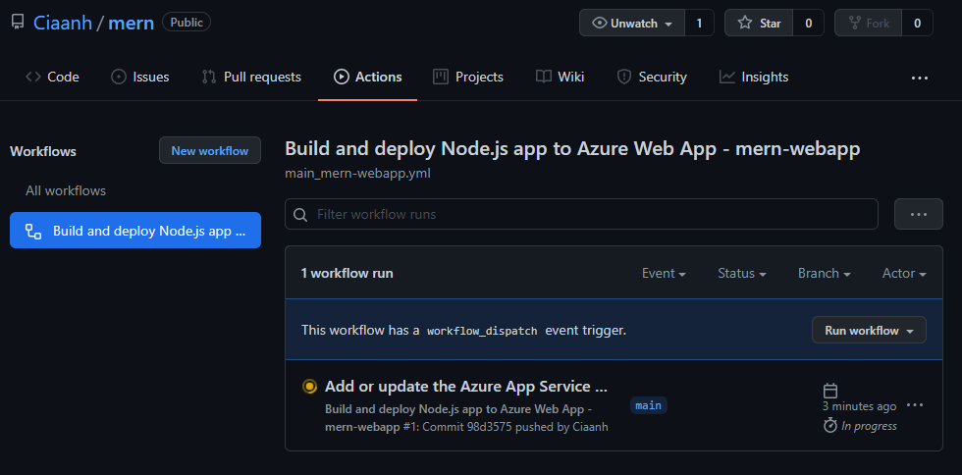Open the Projects tab
Viewport: 962px width, 475px height.
pyautogui.click(x=468, y=77)
